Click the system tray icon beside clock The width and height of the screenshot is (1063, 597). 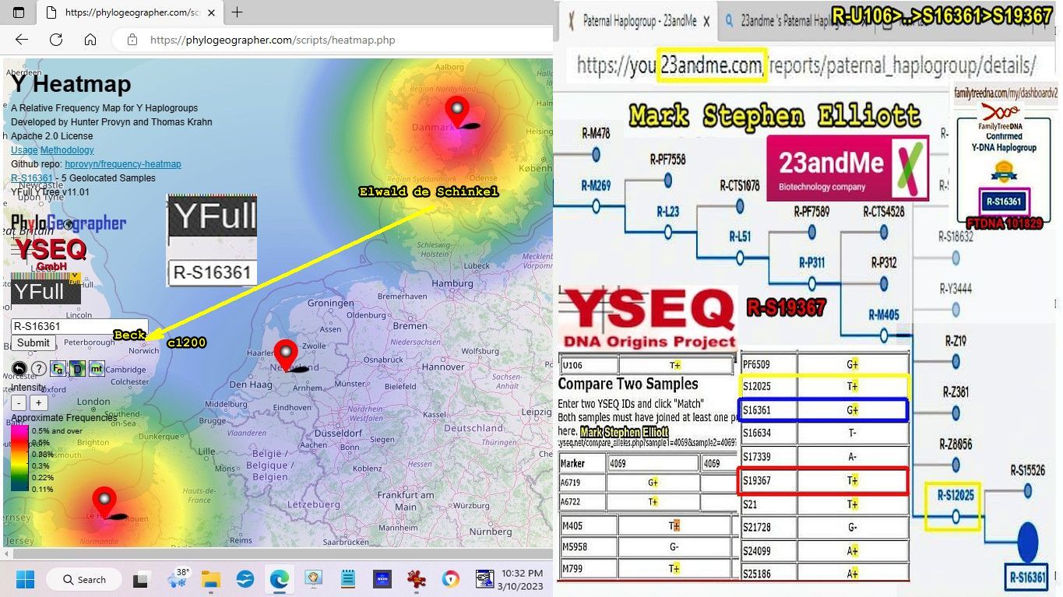(484, 579)
